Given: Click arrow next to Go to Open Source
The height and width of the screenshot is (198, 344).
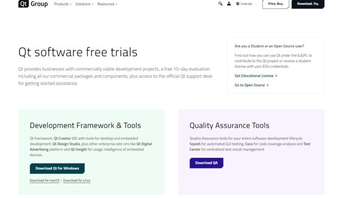Looking at the screenshot, I should tap(267, 85).
